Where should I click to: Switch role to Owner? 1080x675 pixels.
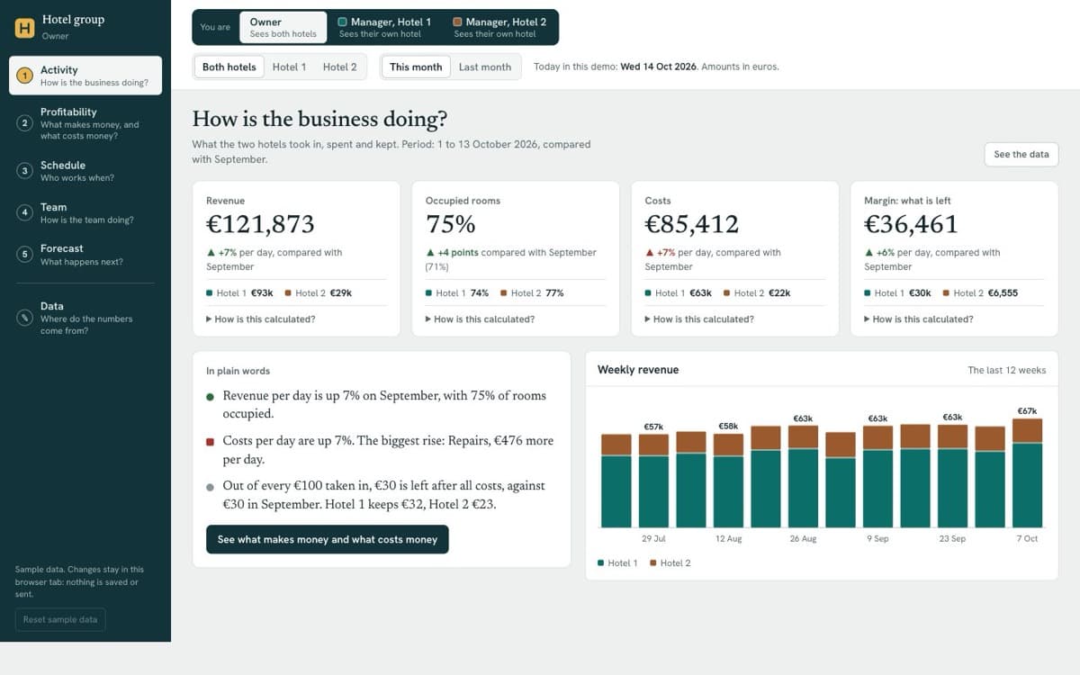283,27
